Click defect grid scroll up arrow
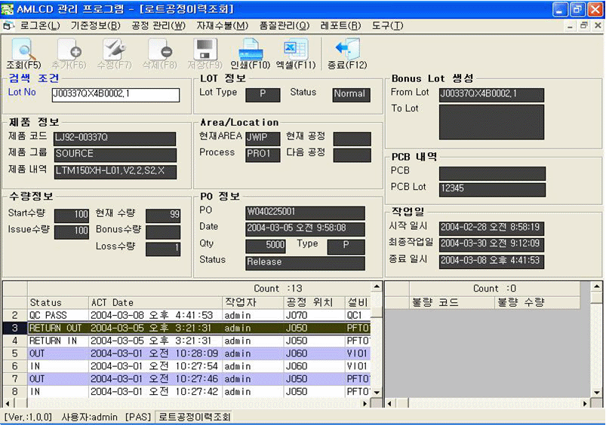 (597, 287)
